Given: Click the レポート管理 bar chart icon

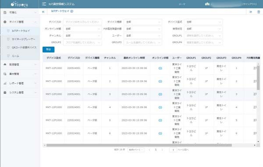Looking at the screenshot, I should click(5, 83).
